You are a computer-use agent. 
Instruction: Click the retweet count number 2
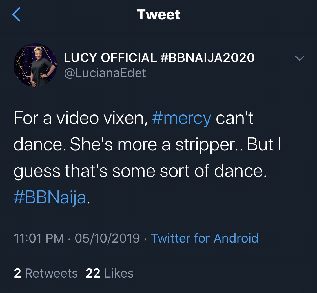17,273
